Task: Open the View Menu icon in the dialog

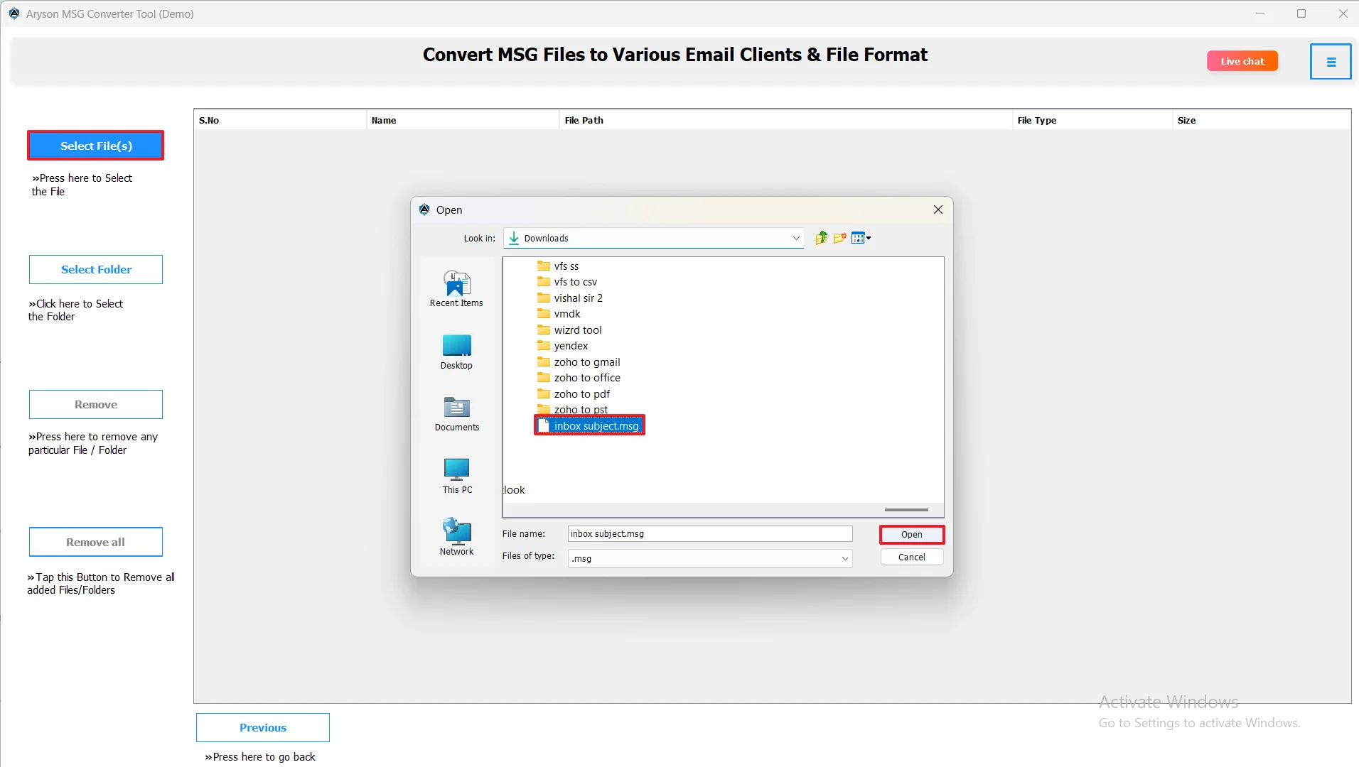Action: 861,238
